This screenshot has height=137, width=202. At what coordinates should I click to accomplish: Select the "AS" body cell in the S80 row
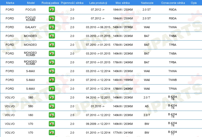pyautogui.click(x=147, y=106)
